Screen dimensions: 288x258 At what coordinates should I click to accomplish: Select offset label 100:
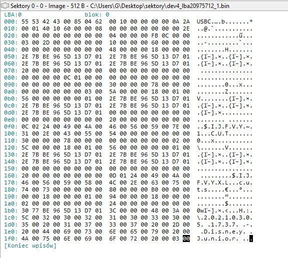coord(11,133)
